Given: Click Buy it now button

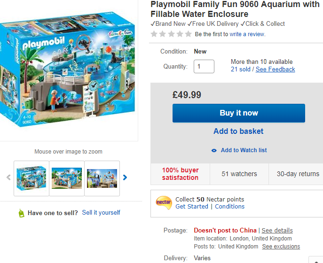Looking at the screenshot, I should [x=238, y=113].
